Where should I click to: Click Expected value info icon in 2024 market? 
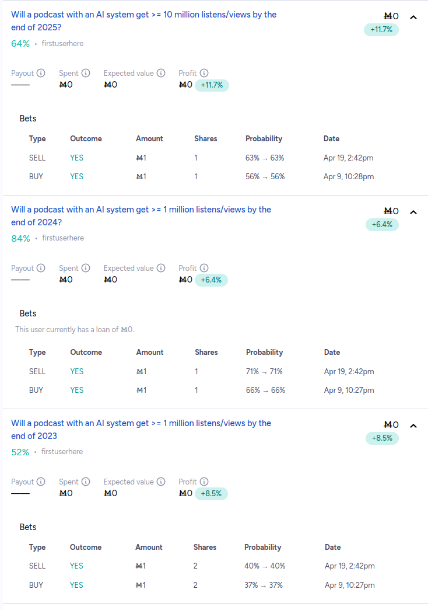click(161, 268)
